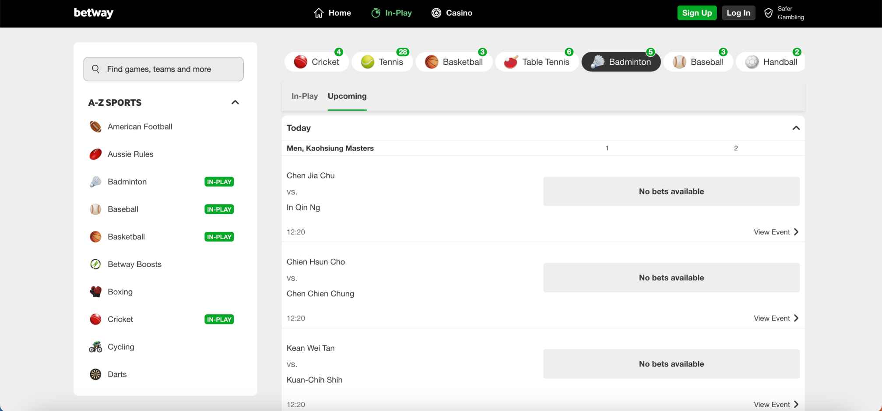
Task: Click the green Sign Up button
Action: [x=697, y=13]
